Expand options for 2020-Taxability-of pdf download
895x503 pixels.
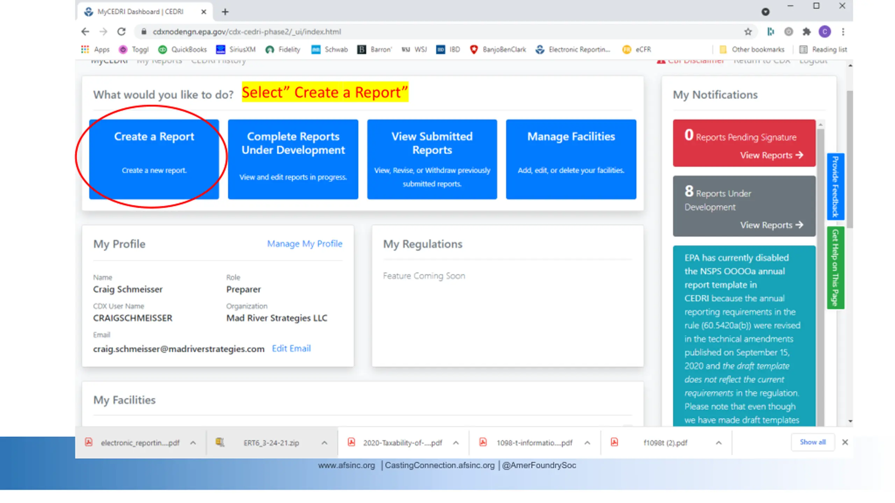click(x=456, y=443)
